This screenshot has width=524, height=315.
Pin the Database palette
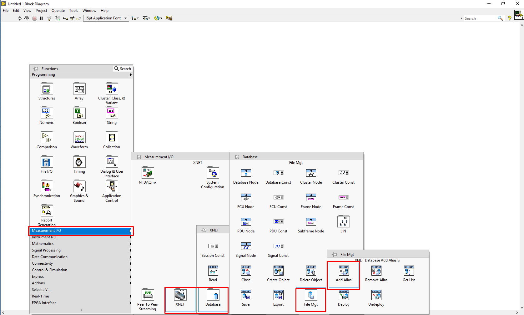237,157
